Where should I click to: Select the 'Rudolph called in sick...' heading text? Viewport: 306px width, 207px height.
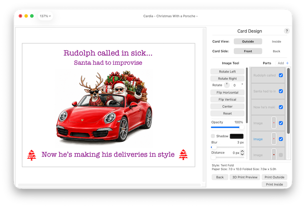pyautogui.click(x=108, y=53)
